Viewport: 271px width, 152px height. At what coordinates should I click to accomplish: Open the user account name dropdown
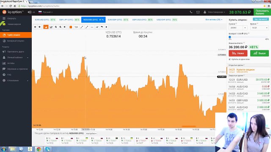214,12
